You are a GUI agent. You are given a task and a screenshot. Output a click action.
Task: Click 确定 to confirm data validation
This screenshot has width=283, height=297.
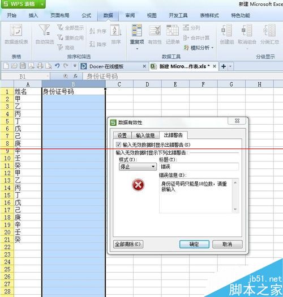(x=194, y=244)
